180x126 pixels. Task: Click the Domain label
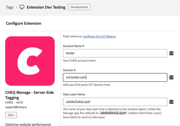pos(69,70)
